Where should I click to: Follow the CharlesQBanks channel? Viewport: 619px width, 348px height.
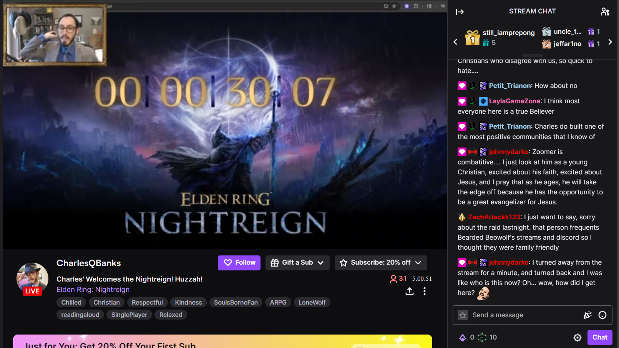239,263
